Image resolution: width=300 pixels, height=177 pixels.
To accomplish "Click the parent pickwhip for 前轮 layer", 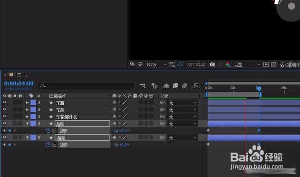I will 162,138.
